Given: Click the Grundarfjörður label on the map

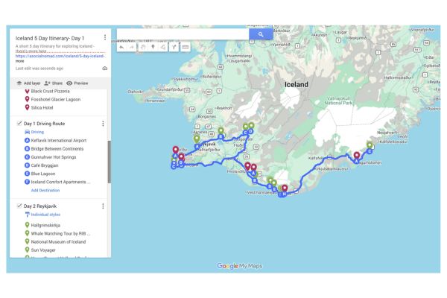Looking at the screenshot, I should coord(170,89).
